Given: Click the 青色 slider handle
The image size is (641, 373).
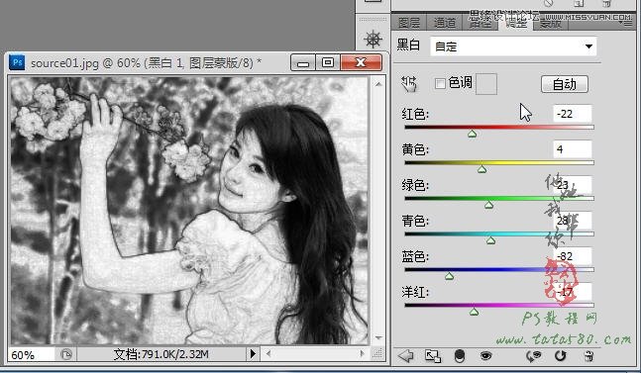Looking at the screenshot, I should (491, 240).
